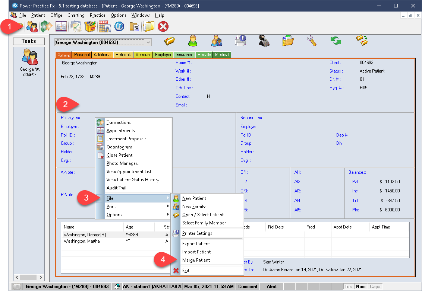
Task: Expand the highlighted File submenu entry
Action: pos(134,198)
